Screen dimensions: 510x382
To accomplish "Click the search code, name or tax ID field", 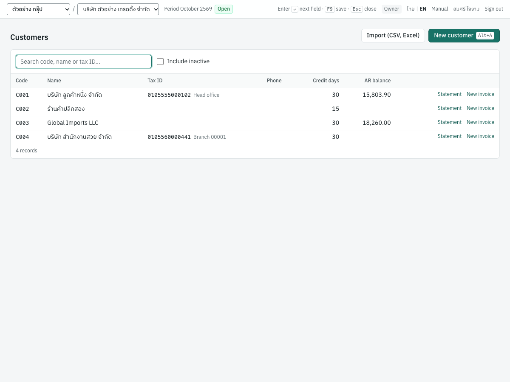I will click(84, 62).
